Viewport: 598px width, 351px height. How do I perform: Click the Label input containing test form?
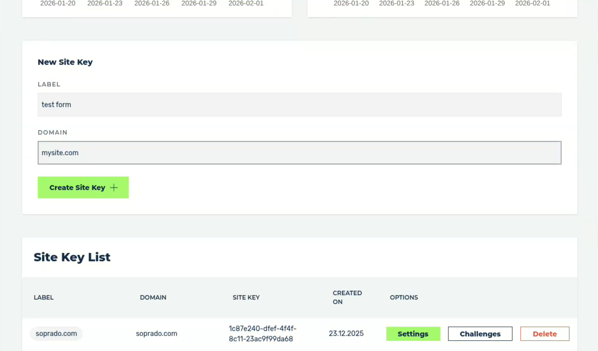(x=299, y=104)
